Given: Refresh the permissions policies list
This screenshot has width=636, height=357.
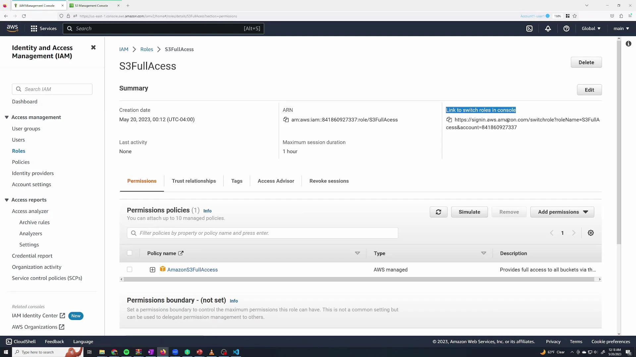Looking at the screenshot, I should (438, 212).
